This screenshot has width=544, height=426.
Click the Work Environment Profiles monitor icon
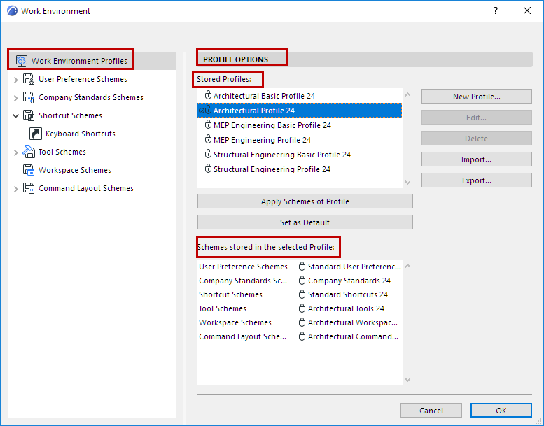click(21, 61)
